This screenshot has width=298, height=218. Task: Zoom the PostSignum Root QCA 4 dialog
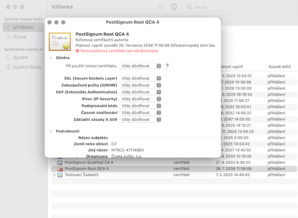(x=63, y=22)
